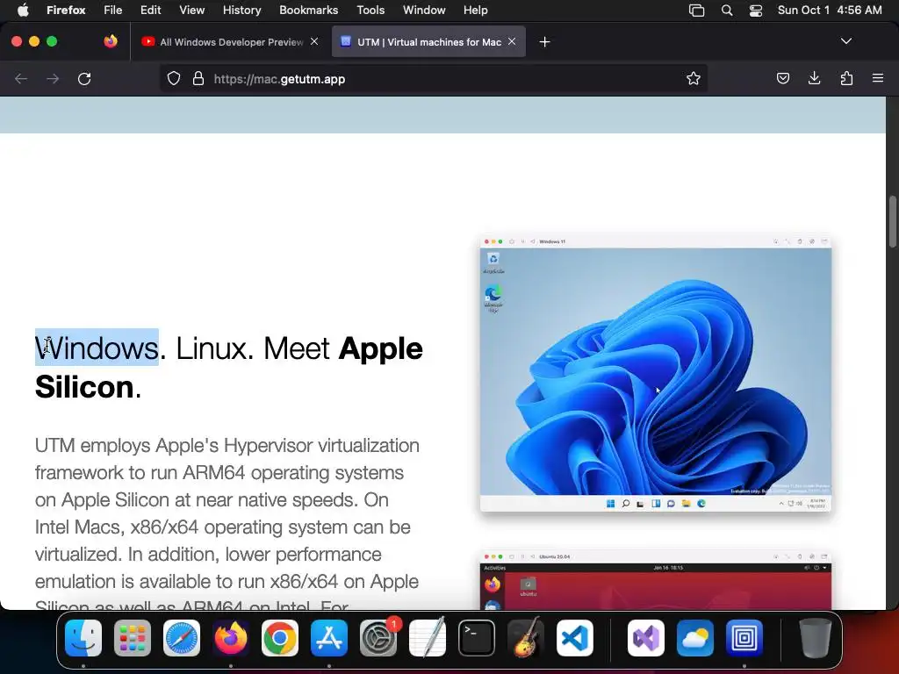
Task: Open the UTM app from the Dock
Action: (x=744, y=638)
